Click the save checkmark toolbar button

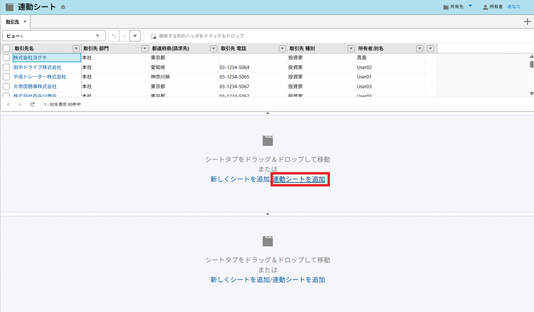(x=124, y=36)
